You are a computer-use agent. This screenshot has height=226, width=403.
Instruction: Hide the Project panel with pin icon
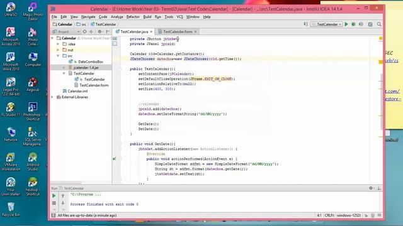coord(108,31)
